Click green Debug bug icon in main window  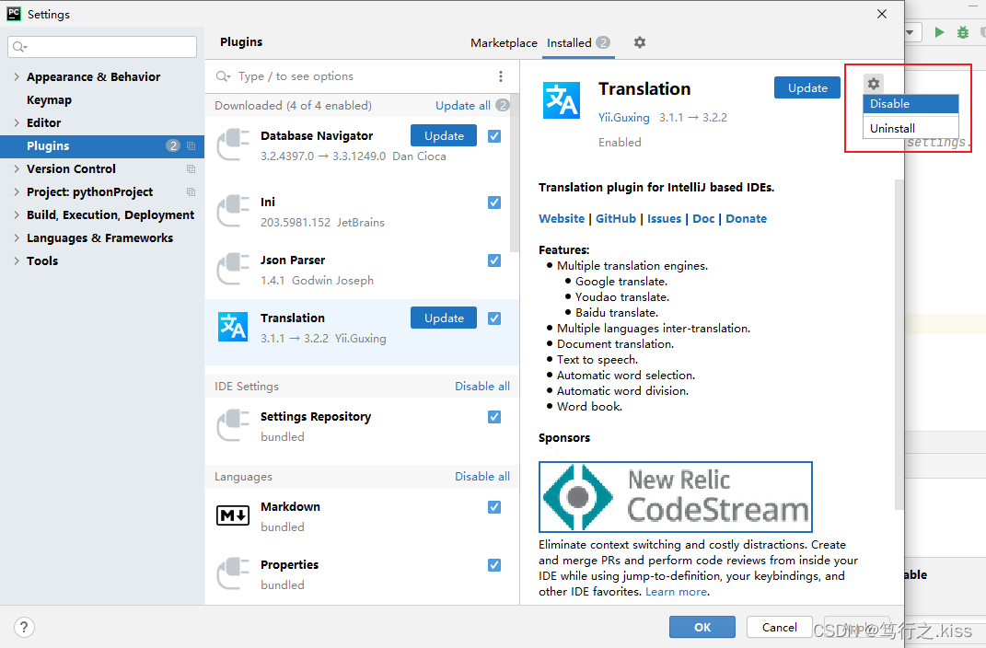(x=963, y=32)
